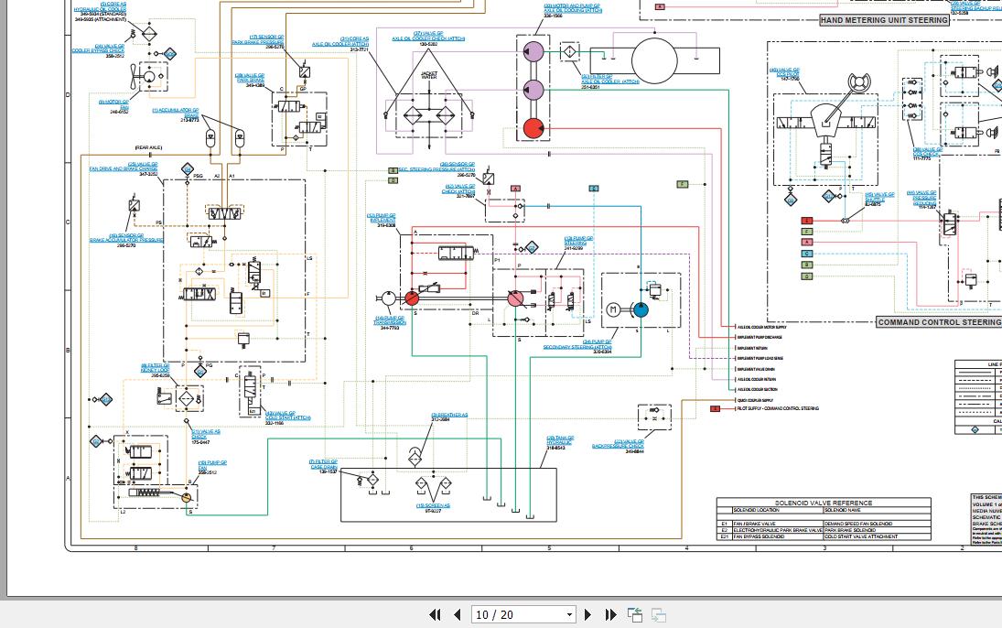Screen dimensions: 1002x628
Task: Click the (44) PUMP GP TRANSMISSION link
Action: coord(390,319)
